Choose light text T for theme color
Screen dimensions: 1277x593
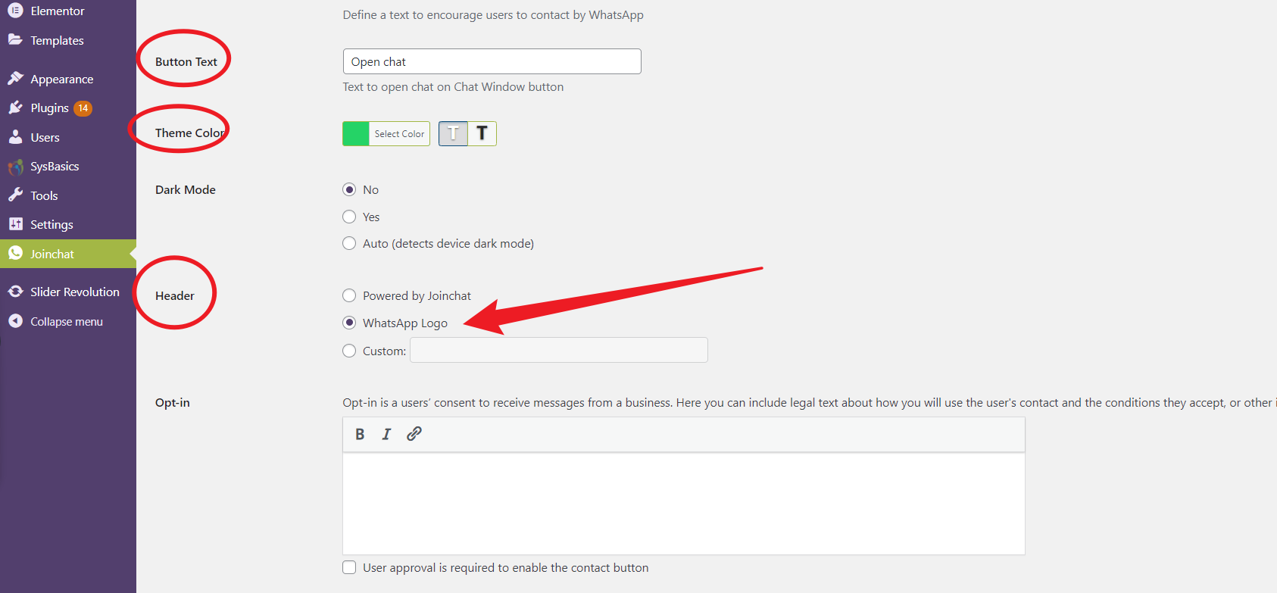pyautogui.click(x=453, y=133)
